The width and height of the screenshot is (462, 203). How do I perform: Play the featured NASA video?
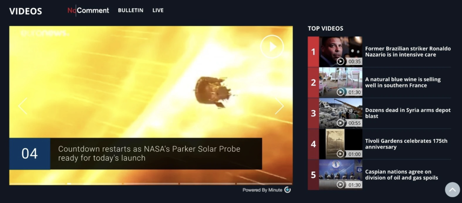tap(272, 47)
